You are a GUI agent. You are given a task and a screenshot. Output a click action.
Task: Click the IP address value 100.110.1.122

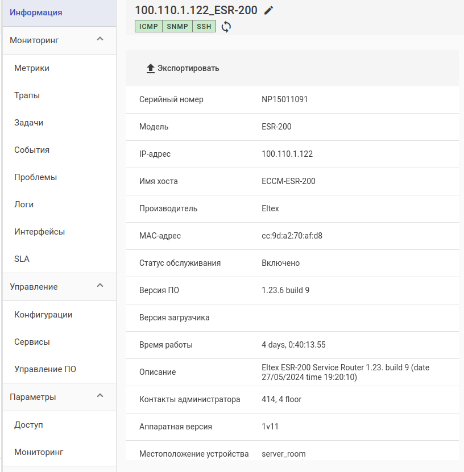(287, 154)
